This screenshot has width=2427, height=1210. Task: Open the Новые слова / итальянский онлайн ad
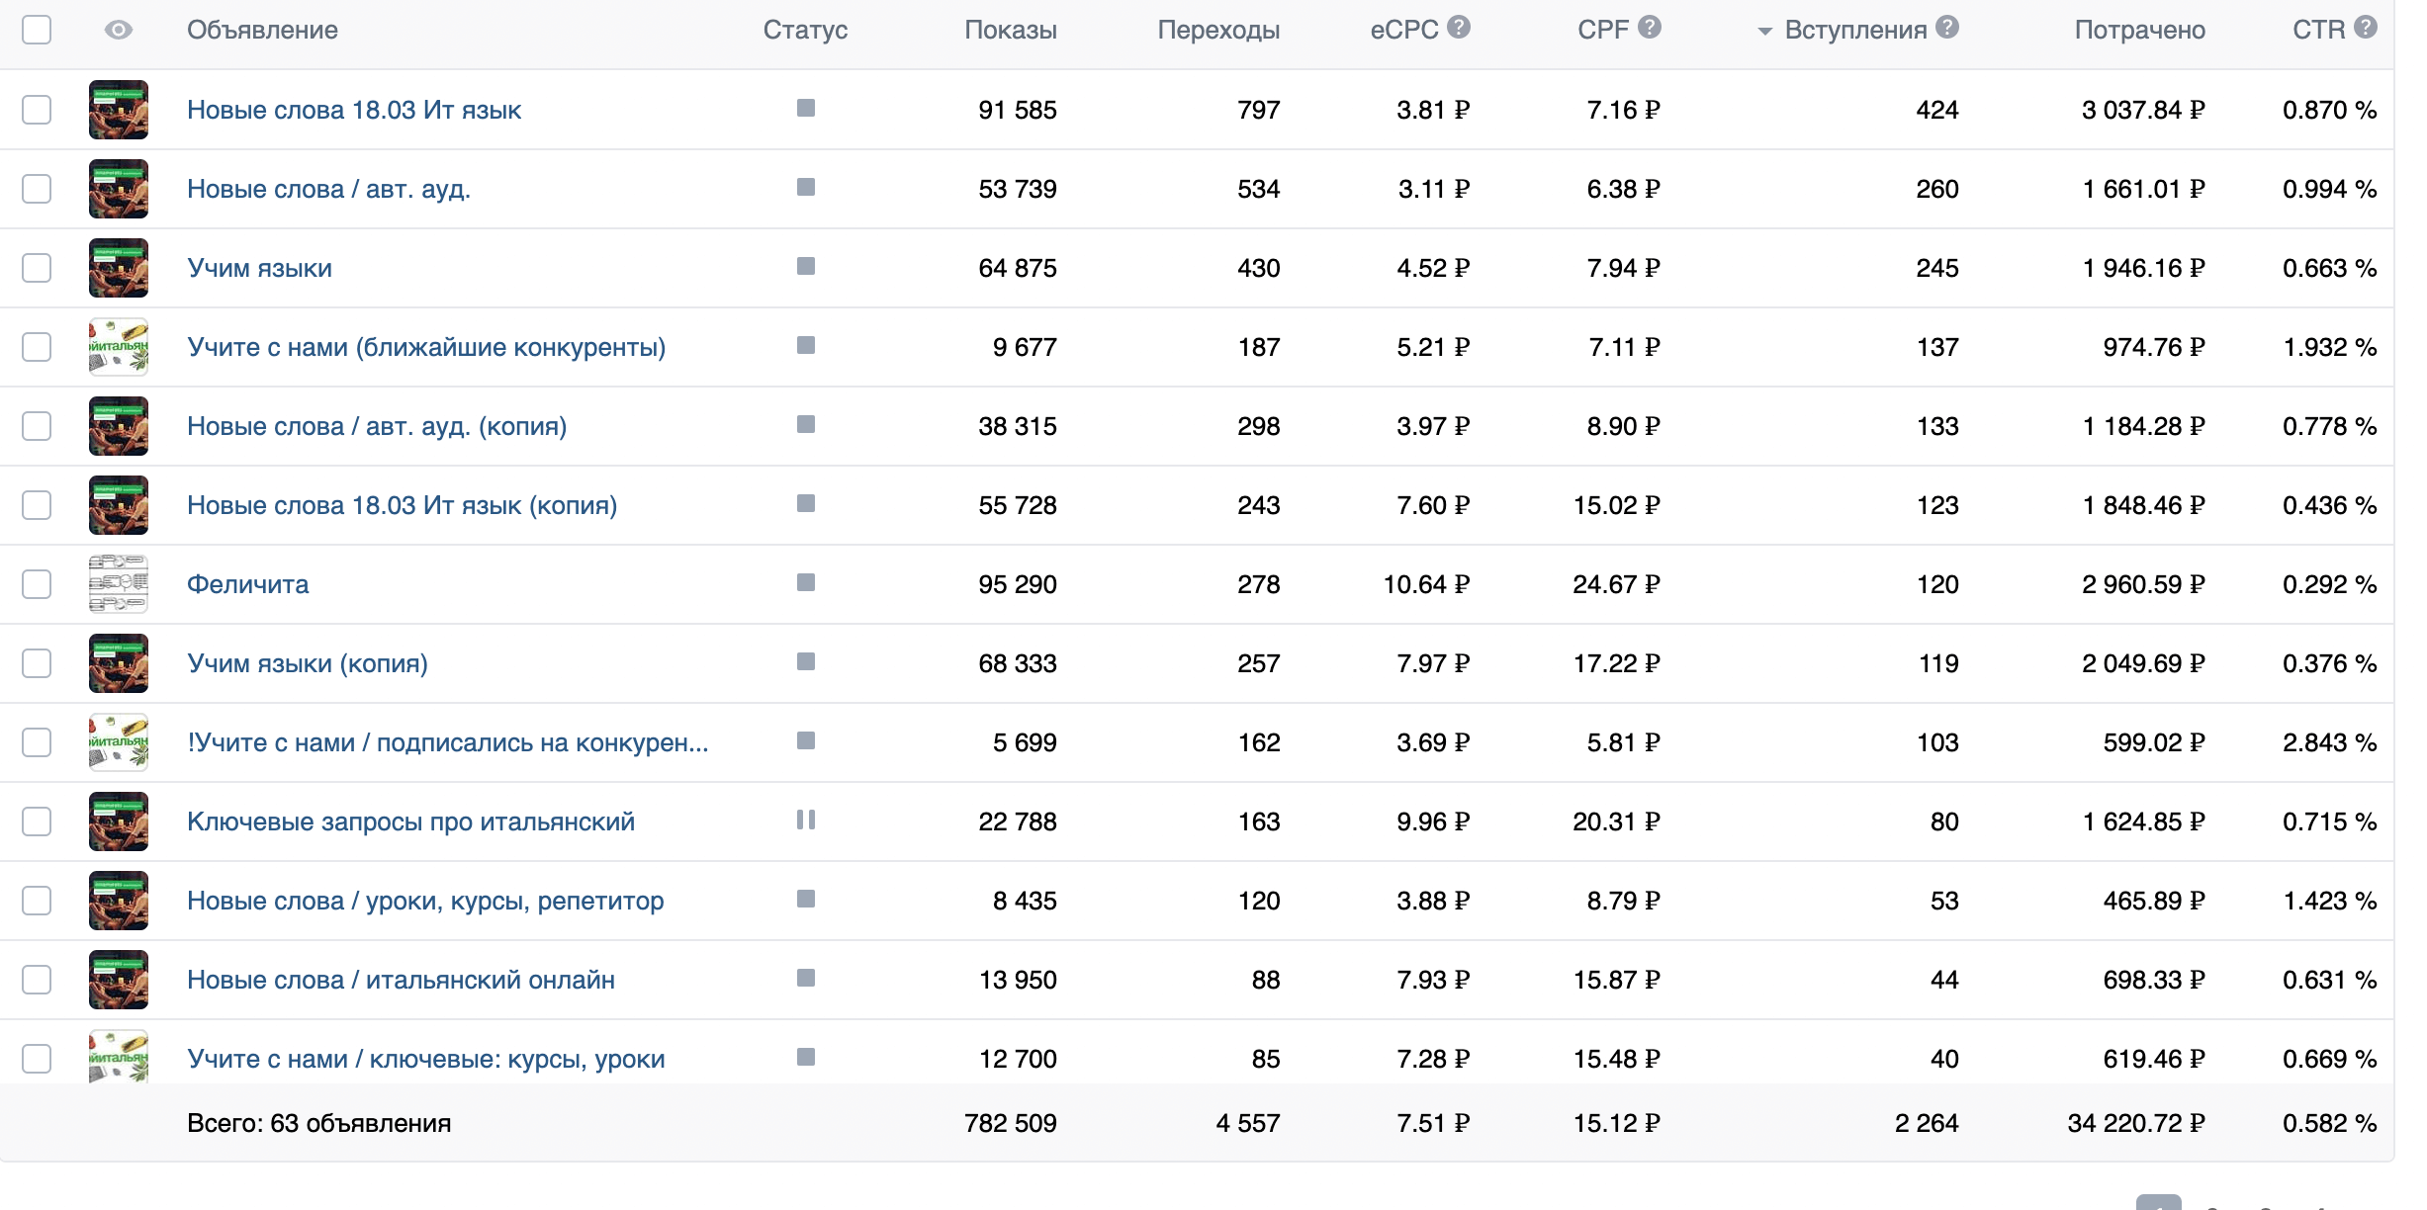pos(401,980)
